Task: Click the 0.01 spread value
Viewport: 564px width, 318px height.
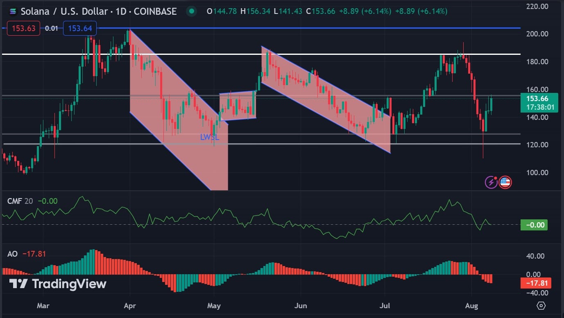Action: pyautogui.click(x=51, y=29)
